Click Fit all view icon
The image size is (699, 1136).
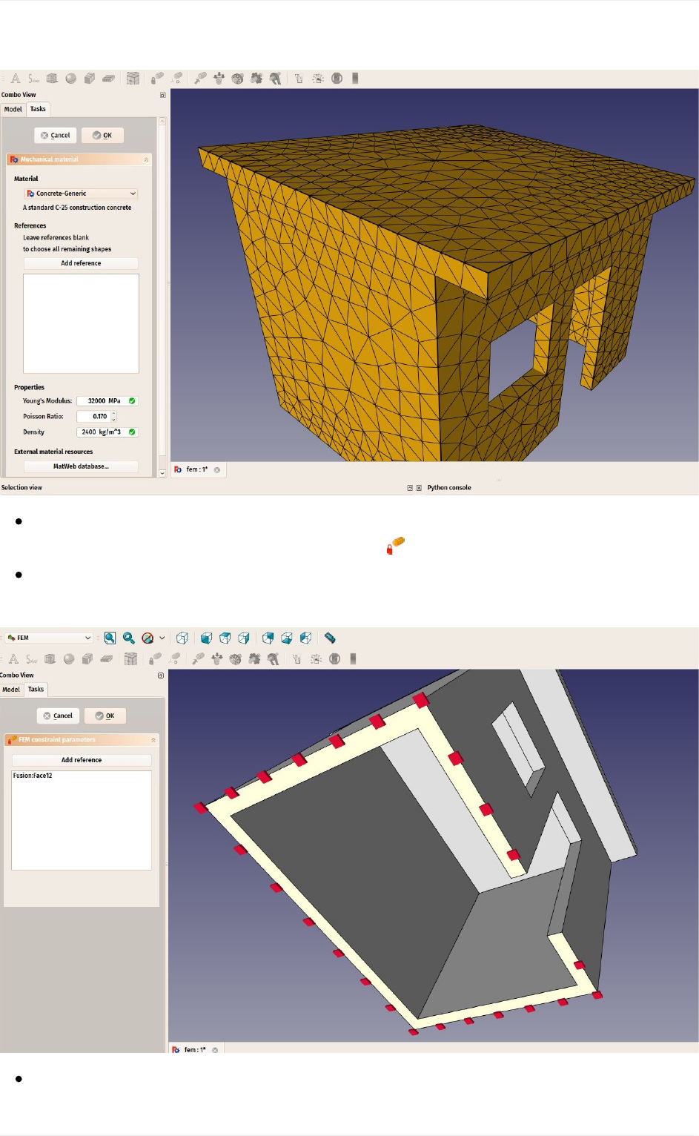coord(110,638)
